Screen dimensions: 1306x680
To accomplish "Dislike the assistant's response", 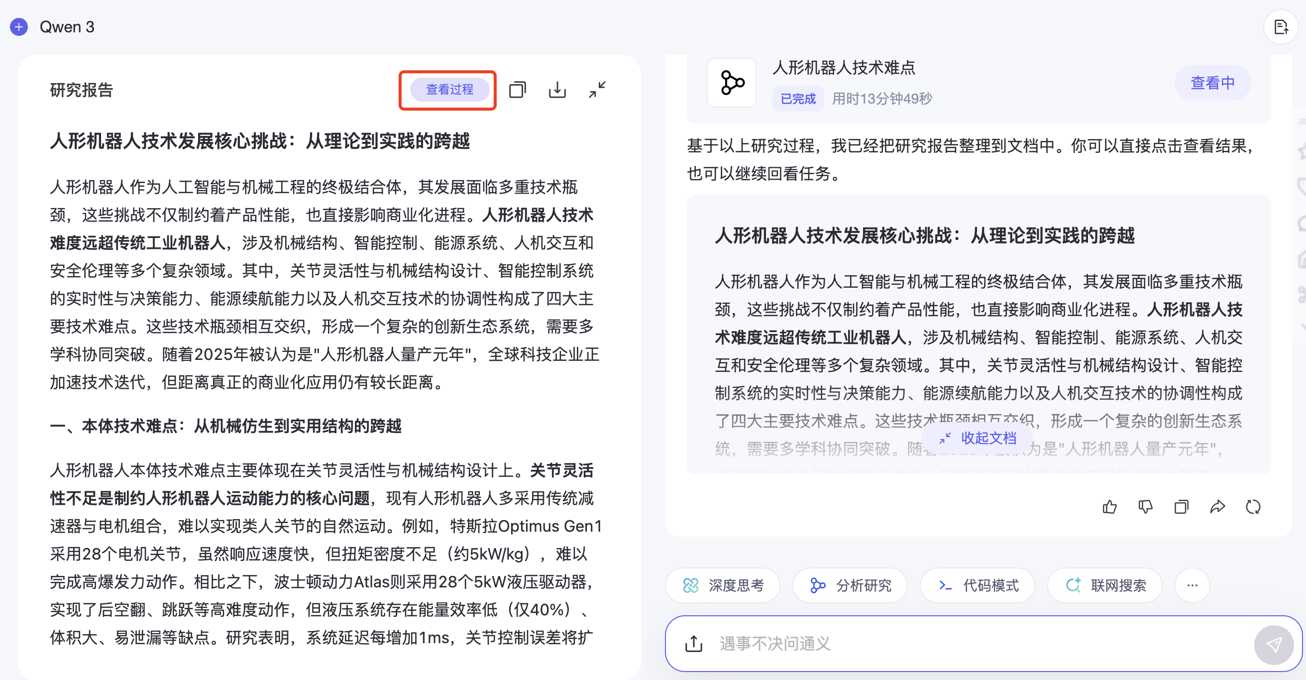I will tap(1145, 506).
